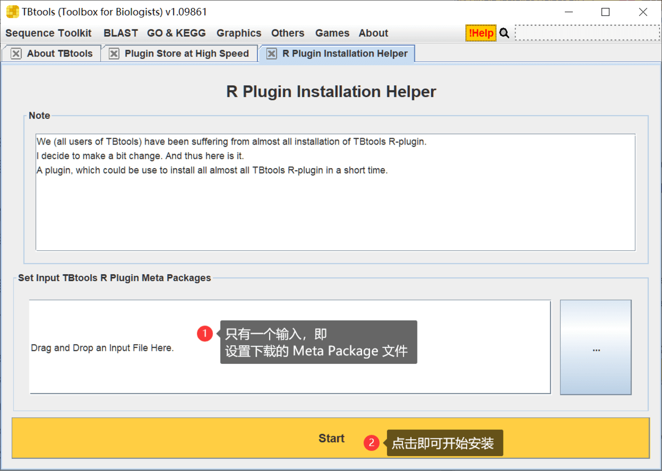Close the TBtools window
The image size is (662, 471).
pyautogui.click(x=643, y=12)
